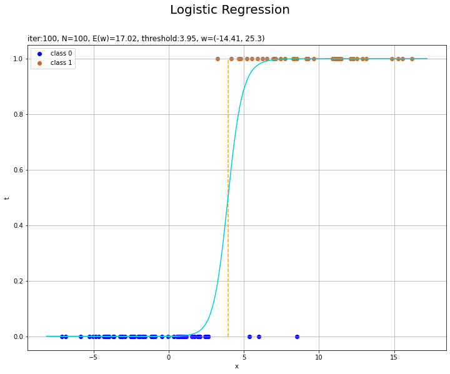The height and width of the screenshot is (374, 450).
Task: Click the "Logistic Regression" figure title
Action: click(x=230, y=10)
